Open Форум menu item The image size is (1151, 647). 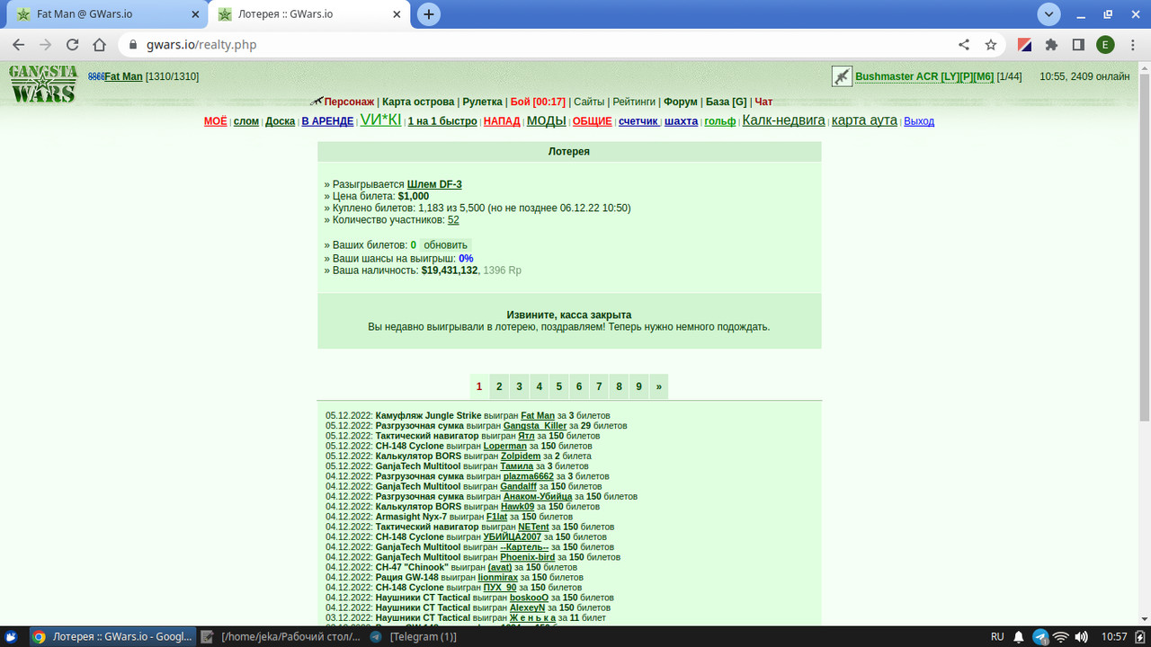pyautogui.click(x=681, y=102)
